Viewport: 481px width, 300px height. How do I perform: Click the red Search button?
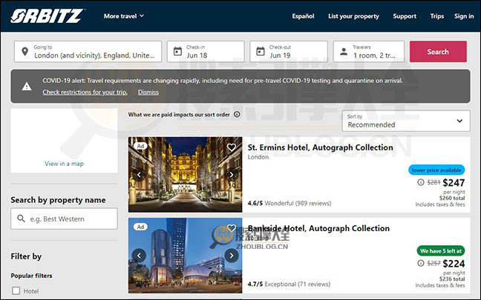coord(438,52)
